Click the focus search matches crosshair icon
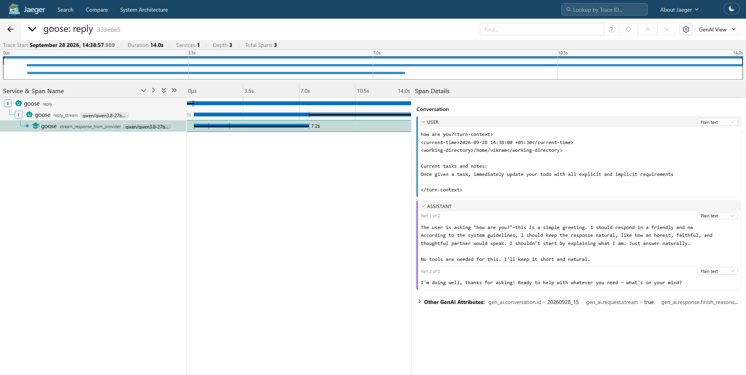Screen dimensions: 746x375 [x=629, y=29]
